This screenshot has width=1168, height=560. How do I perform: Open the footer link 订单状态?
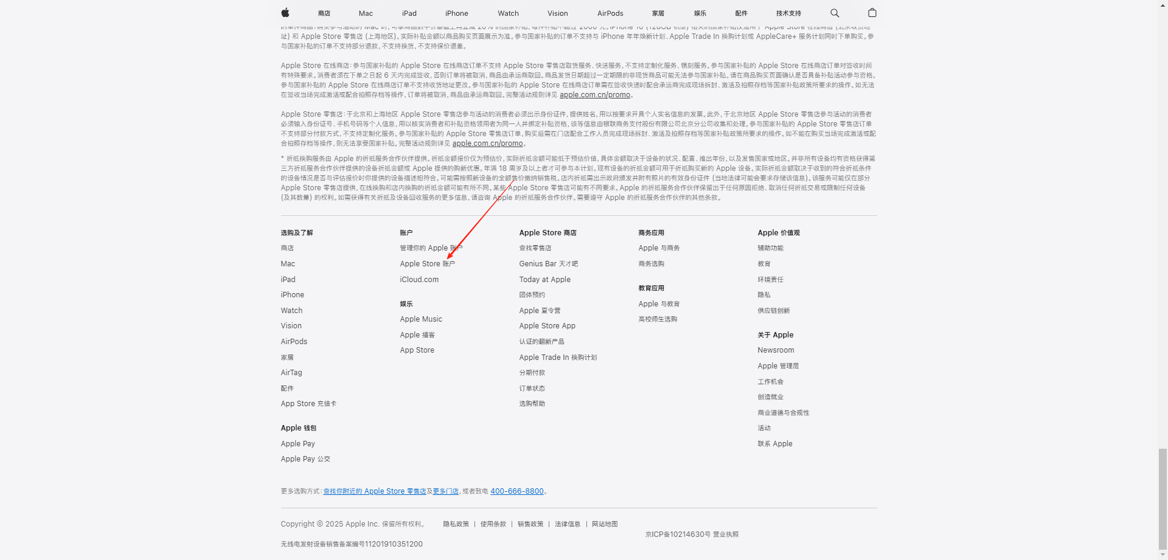[532, 389]
